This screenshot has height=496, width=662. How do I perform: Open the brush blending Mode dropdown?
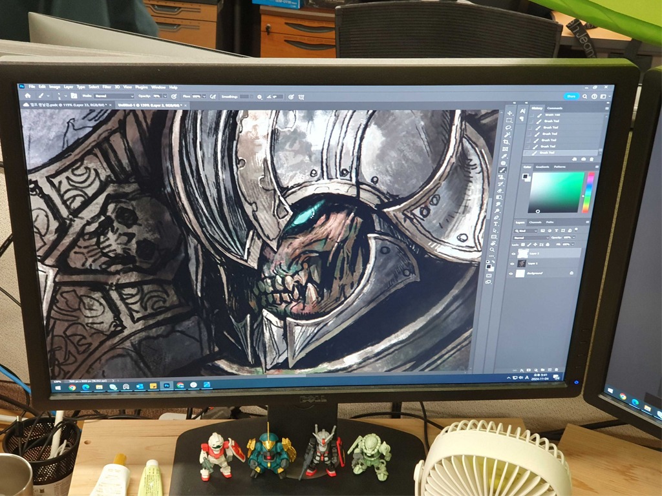tap(114, 96)
